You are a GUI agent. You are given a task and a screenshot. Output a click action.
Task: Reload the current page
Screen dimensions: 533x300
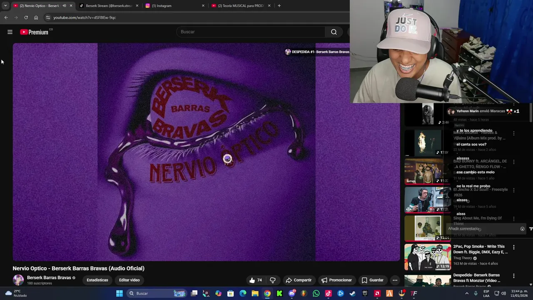26,17
